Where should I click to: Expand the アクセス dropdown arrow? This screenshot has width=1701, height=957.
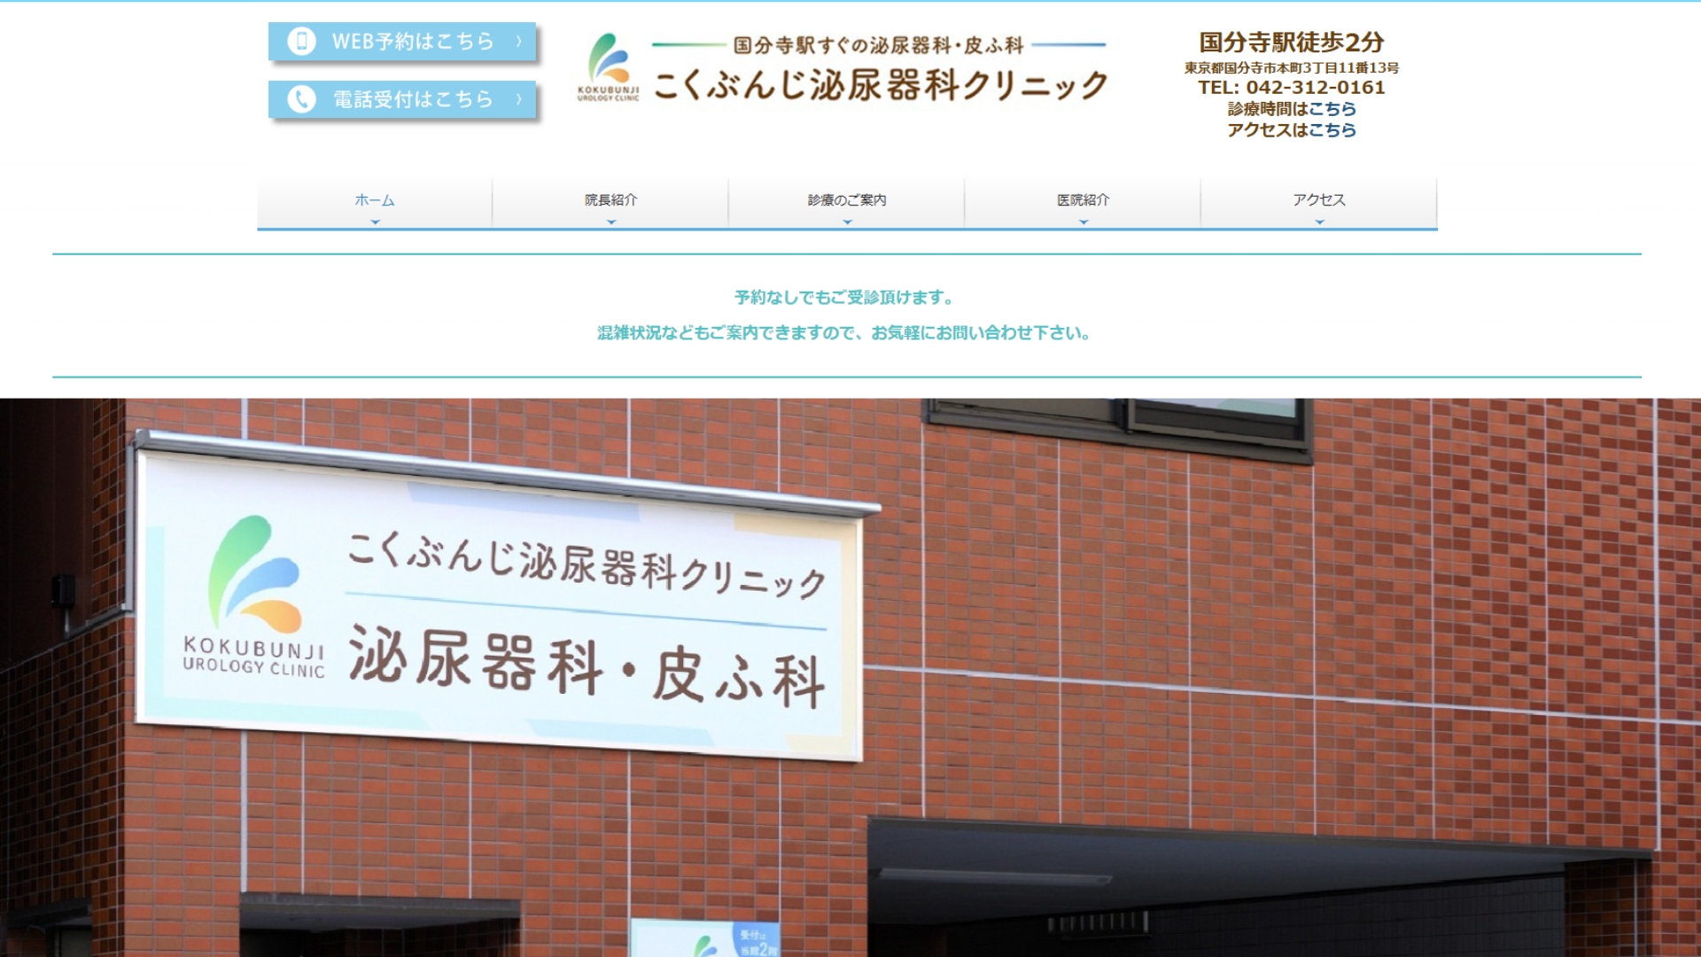(1319, 222)
